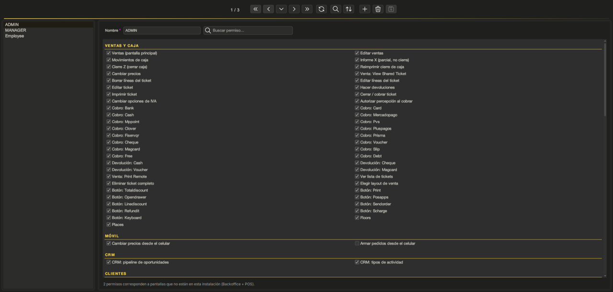Toggle Editar ventas checkbox
Viewport: 613px width, 292px height.
tap(357, 53)
